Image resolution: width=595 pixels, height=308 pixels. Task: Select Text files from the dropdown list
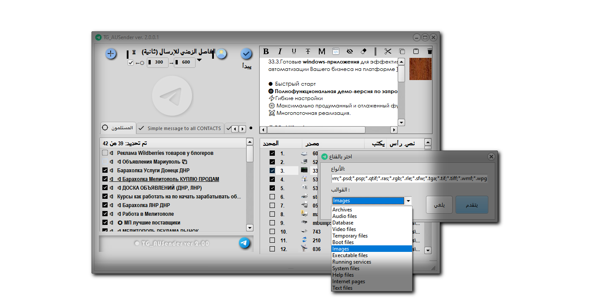[x=372, y=288]
